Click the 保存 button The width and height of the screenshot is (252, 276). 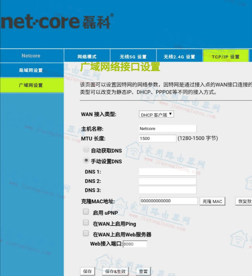(87, 271)
